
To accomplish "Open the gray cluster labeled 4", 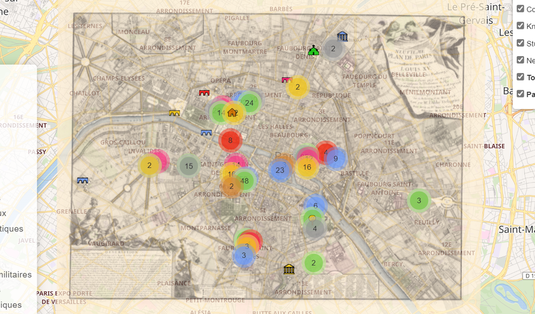I will 315,228.
